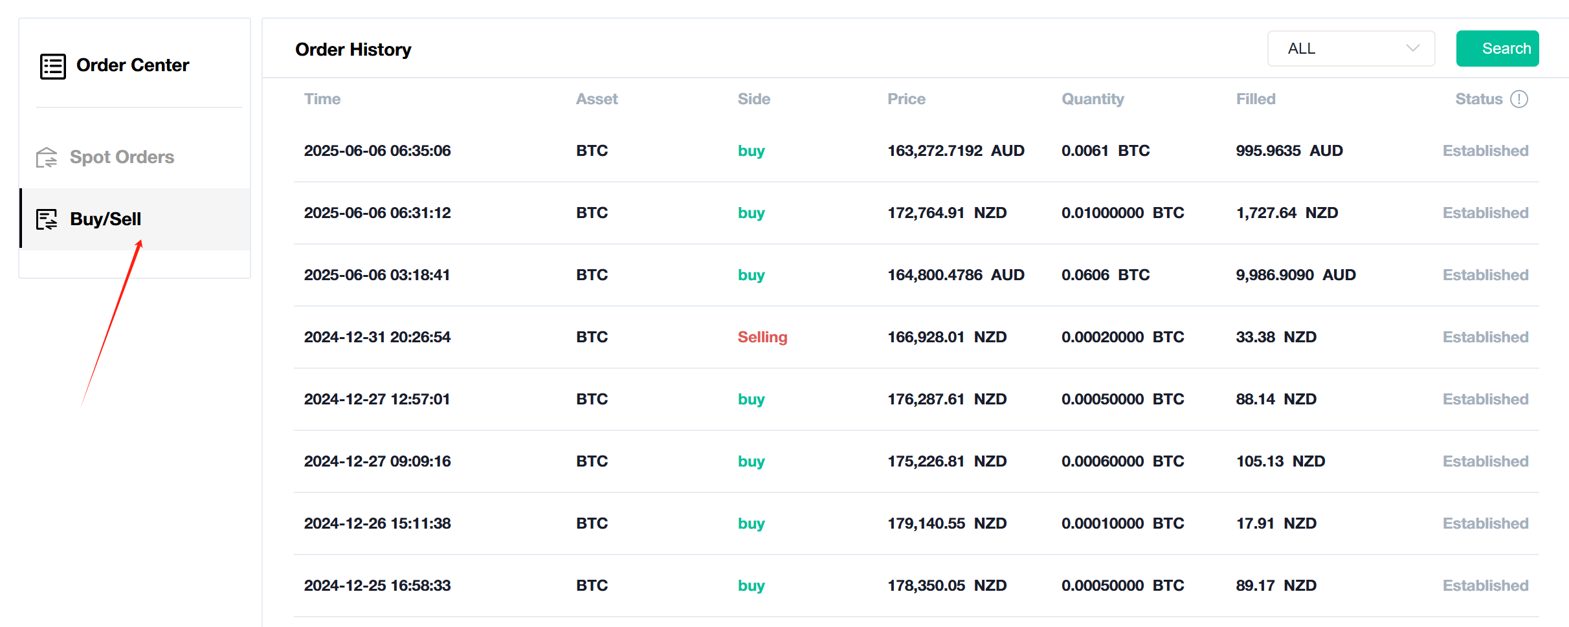The height and width of the screenshot is (627, 1569).
Task: Click the Time column header
Action: point(322,99)
